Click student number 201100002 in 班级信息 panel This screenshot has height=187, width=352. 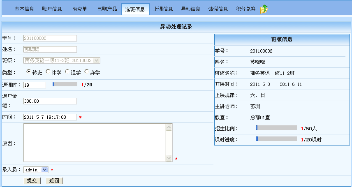[261, 51]
